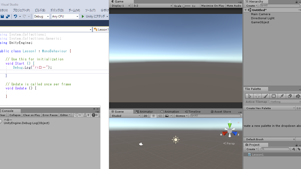Select the Tile Palette box fill tool
301x169 pixels.
point(274,96)
